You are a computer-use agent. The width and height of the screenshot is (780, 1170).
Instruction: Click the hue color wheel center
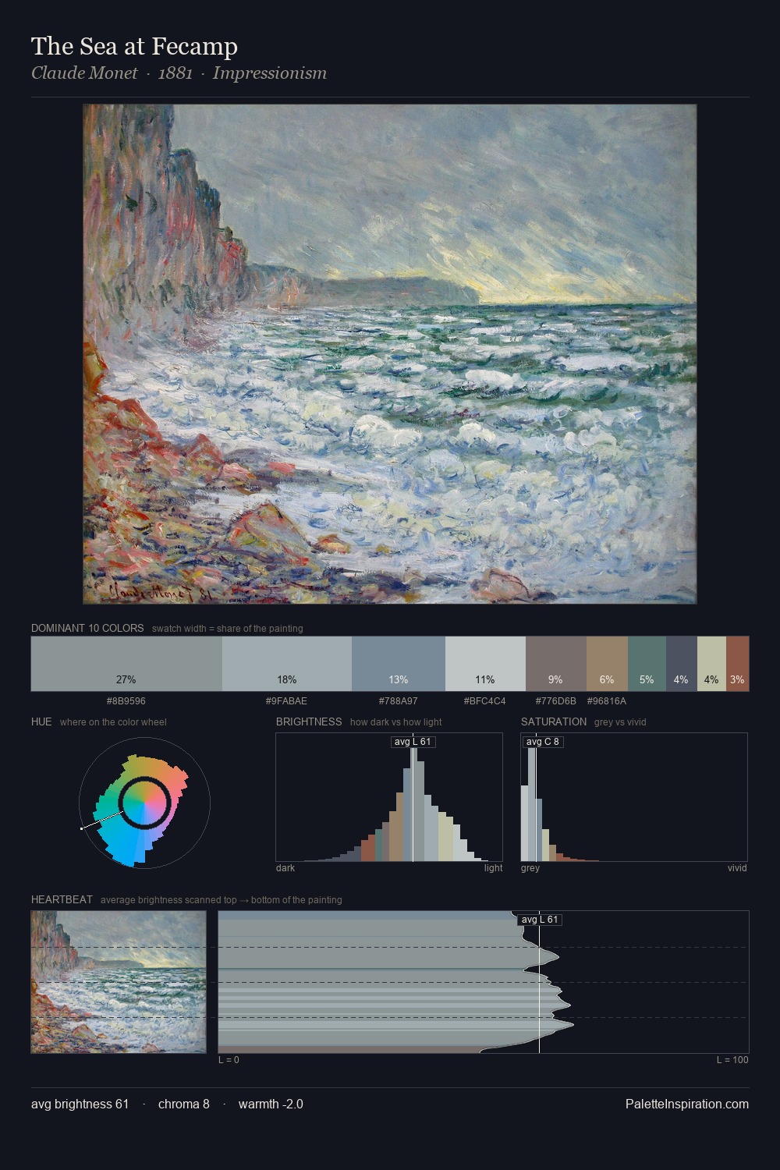point(144,803)
